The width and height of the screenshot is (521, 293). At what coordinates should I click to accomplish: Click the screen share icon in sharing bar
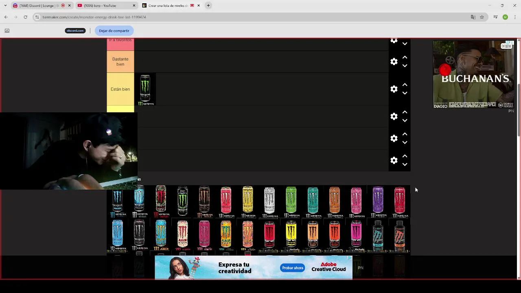point(7,31)
